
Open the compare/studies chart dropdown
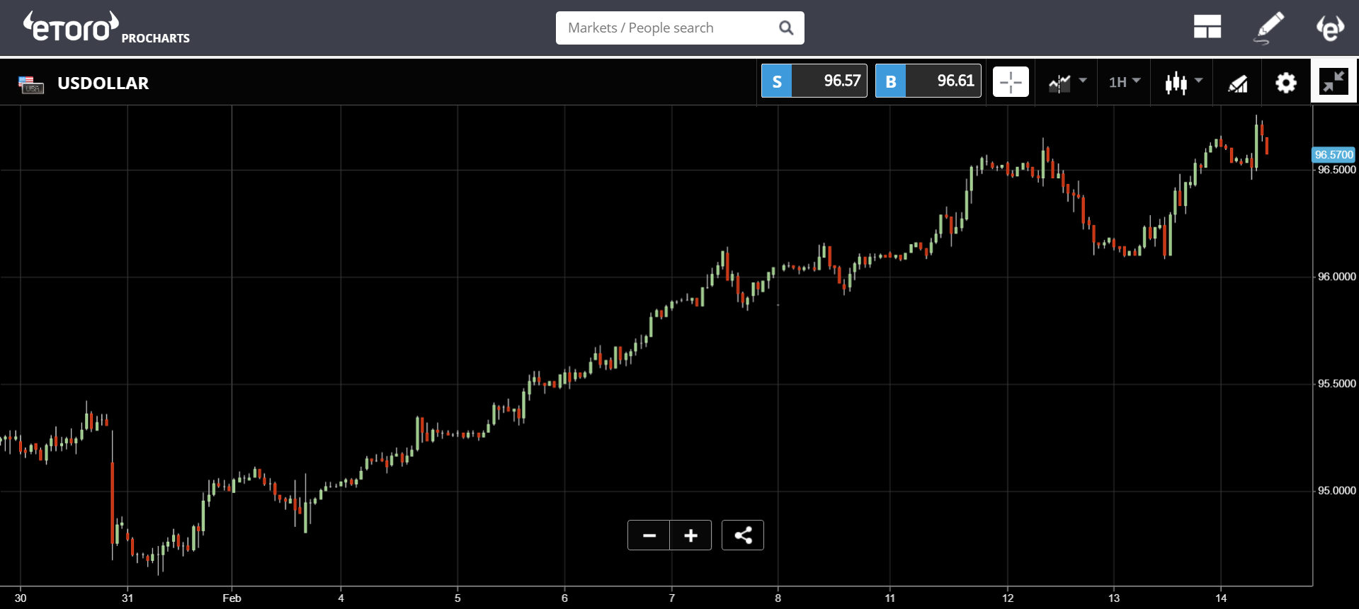click(1067, 83)
